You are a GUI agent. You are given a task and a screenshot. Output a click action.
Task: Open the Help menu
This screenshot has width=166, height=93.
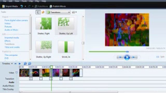[x=44, y=1]
